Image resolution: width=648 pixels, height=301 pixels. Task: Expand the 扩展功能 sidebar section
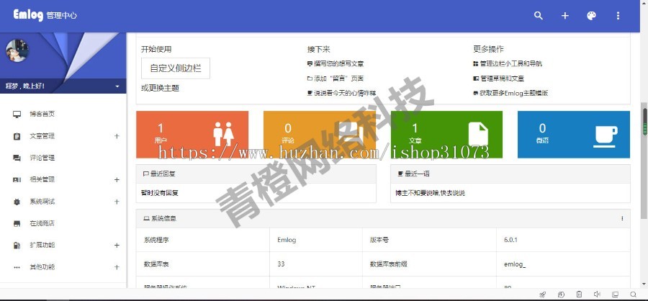coord(117,245)
